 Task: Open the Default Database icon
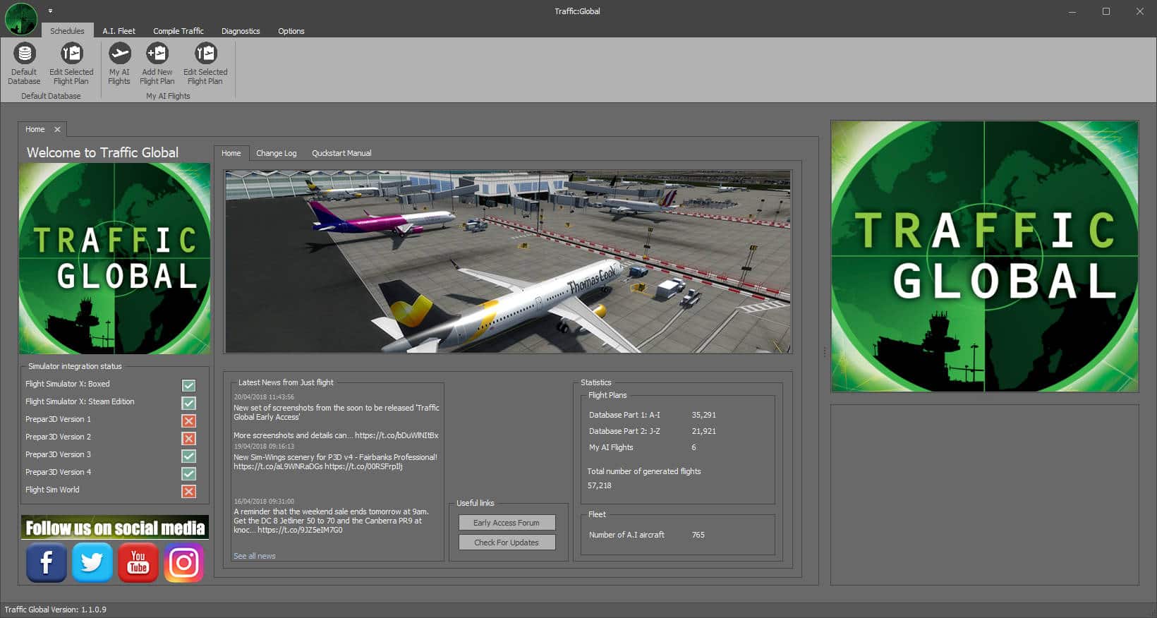25,54
